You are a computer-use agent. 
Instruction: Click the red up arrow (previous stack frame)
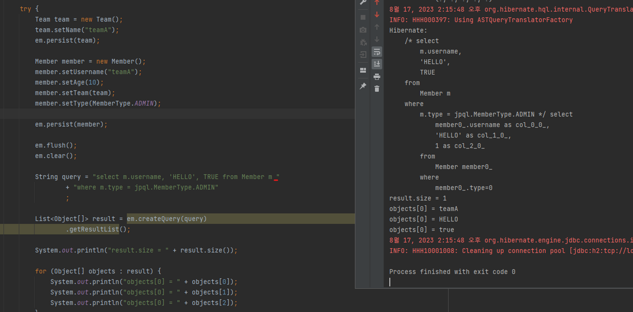pos(377,3)
